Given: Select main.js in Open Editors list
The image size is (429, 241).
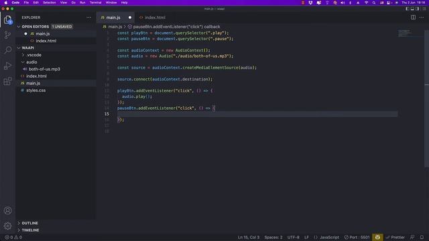Looking at the screenshot, I should [43, 34].
